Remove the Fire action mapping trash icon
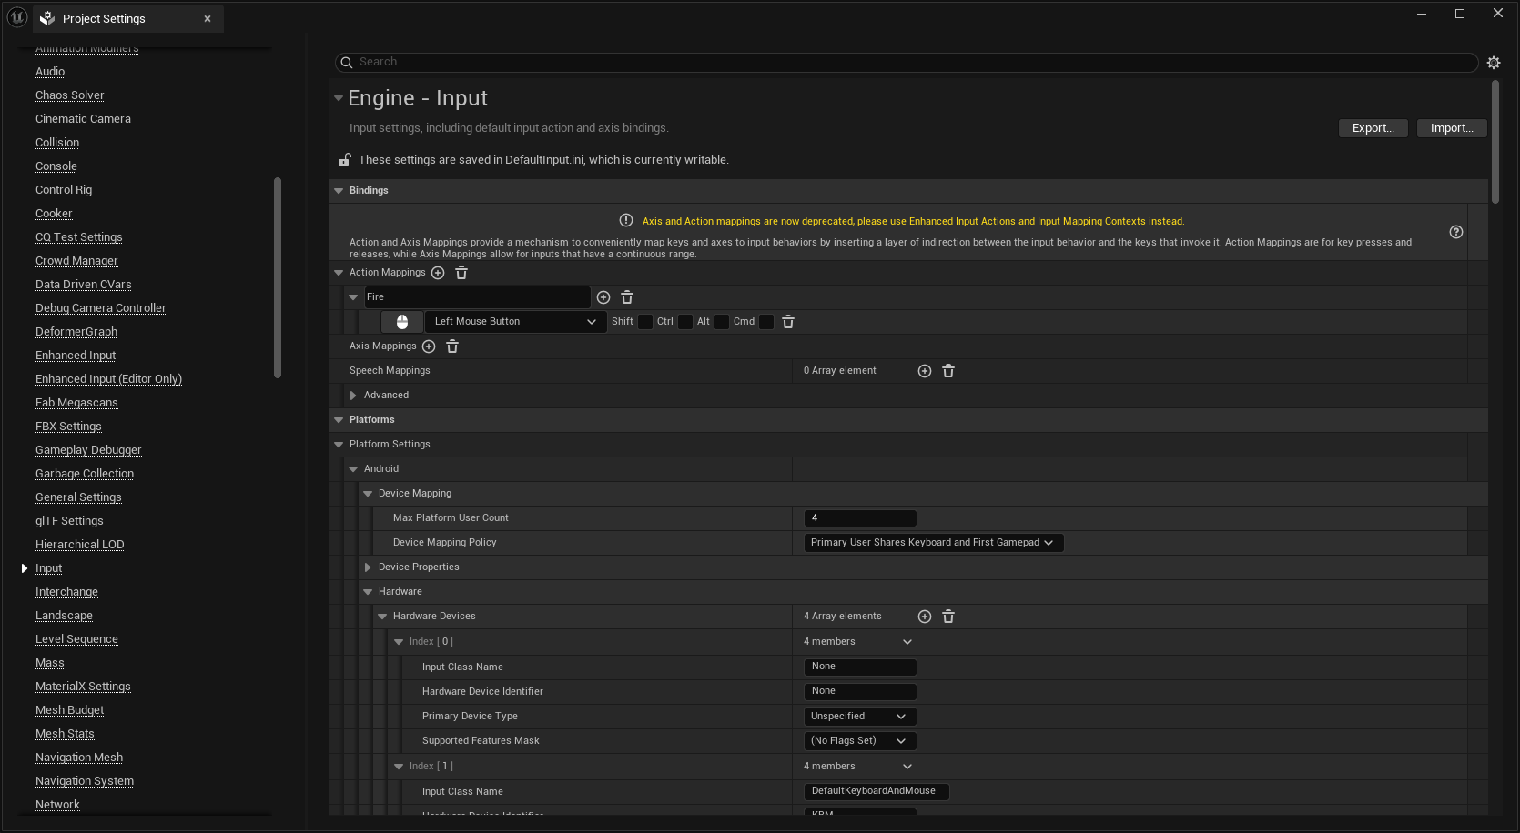 tap(627, 296)
